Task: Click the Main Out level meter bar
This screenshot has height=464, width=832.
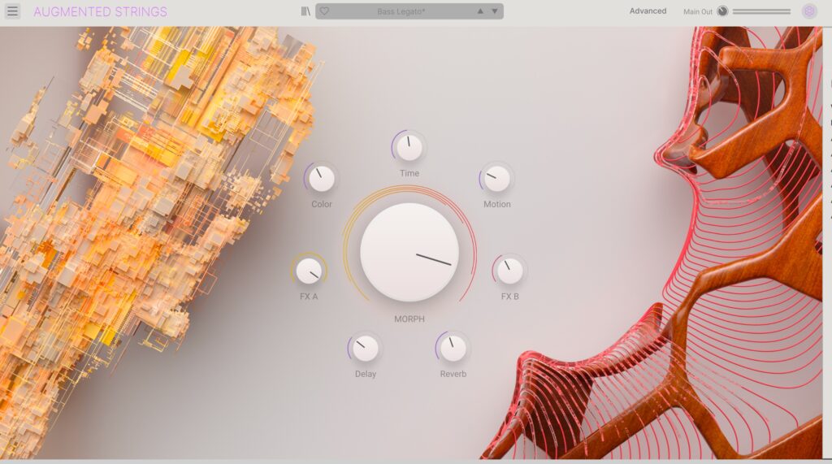Action: pos(761,11)
